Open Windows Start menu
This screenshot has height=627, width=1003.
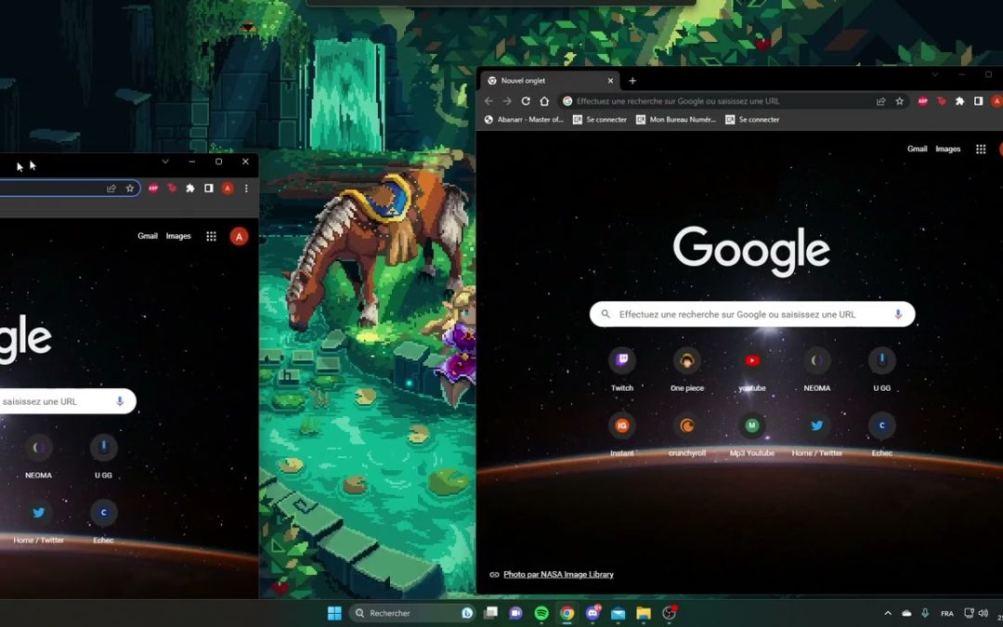pyautogui.click(x=334, y=613)
